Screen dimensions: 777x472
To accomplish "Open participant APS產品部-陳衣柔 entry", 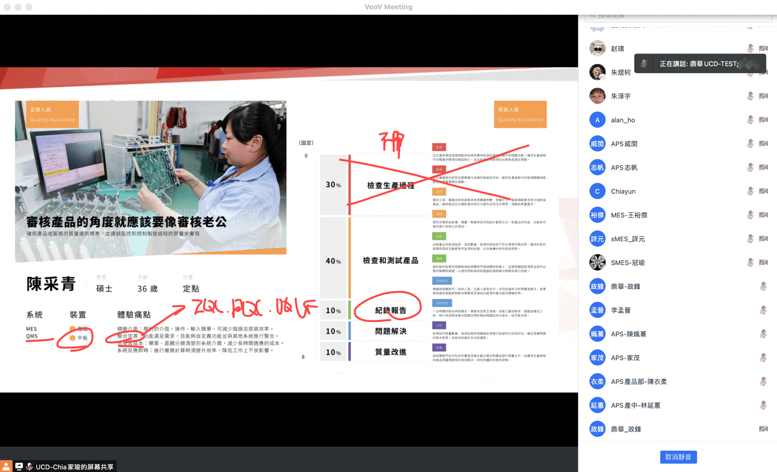I will pyautogui.click(x=639, y=382).
